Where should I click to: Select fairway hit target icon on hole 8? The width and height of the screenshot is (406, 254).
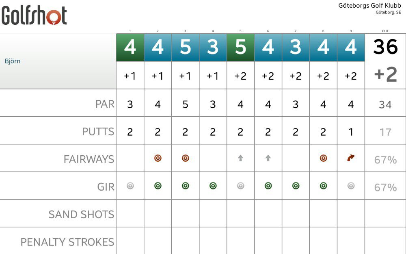pyautogui.click(x=324, y=158)
